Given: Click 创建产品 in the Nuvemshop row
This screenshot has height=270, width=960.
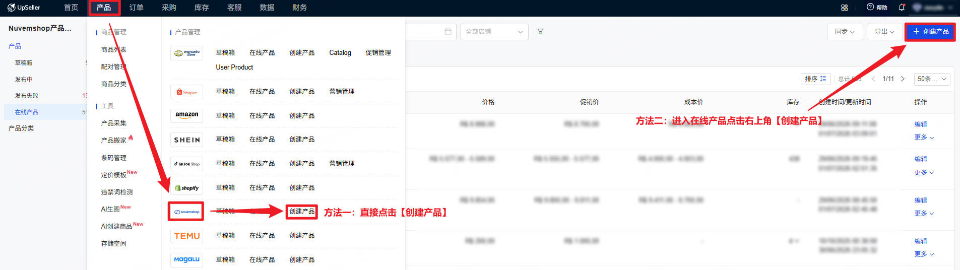Looking at the screenshot, I should [302, 212].
